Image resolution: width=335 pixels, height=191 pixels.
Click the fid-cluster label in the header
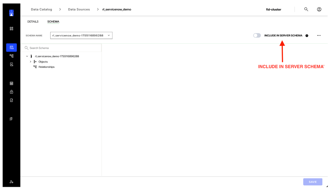pyautogui.click(x=273, y=9)
